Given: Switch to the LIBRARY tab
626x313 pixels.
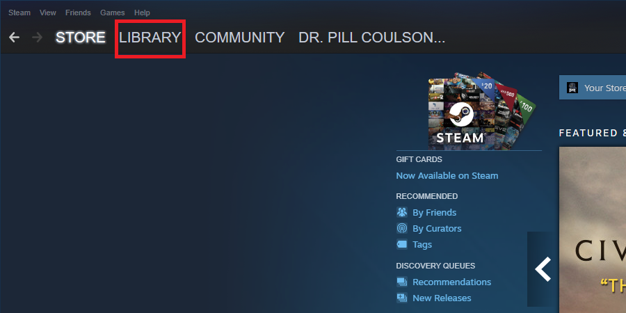Looking at the screenshot, I should click(150, 38).
